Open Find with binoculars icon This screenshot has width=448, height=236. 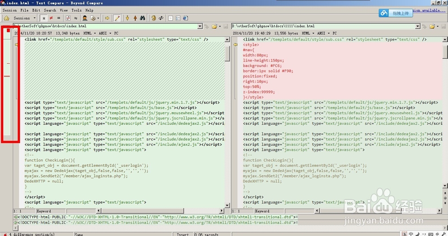pyautogui.click(x=142, y=18)
